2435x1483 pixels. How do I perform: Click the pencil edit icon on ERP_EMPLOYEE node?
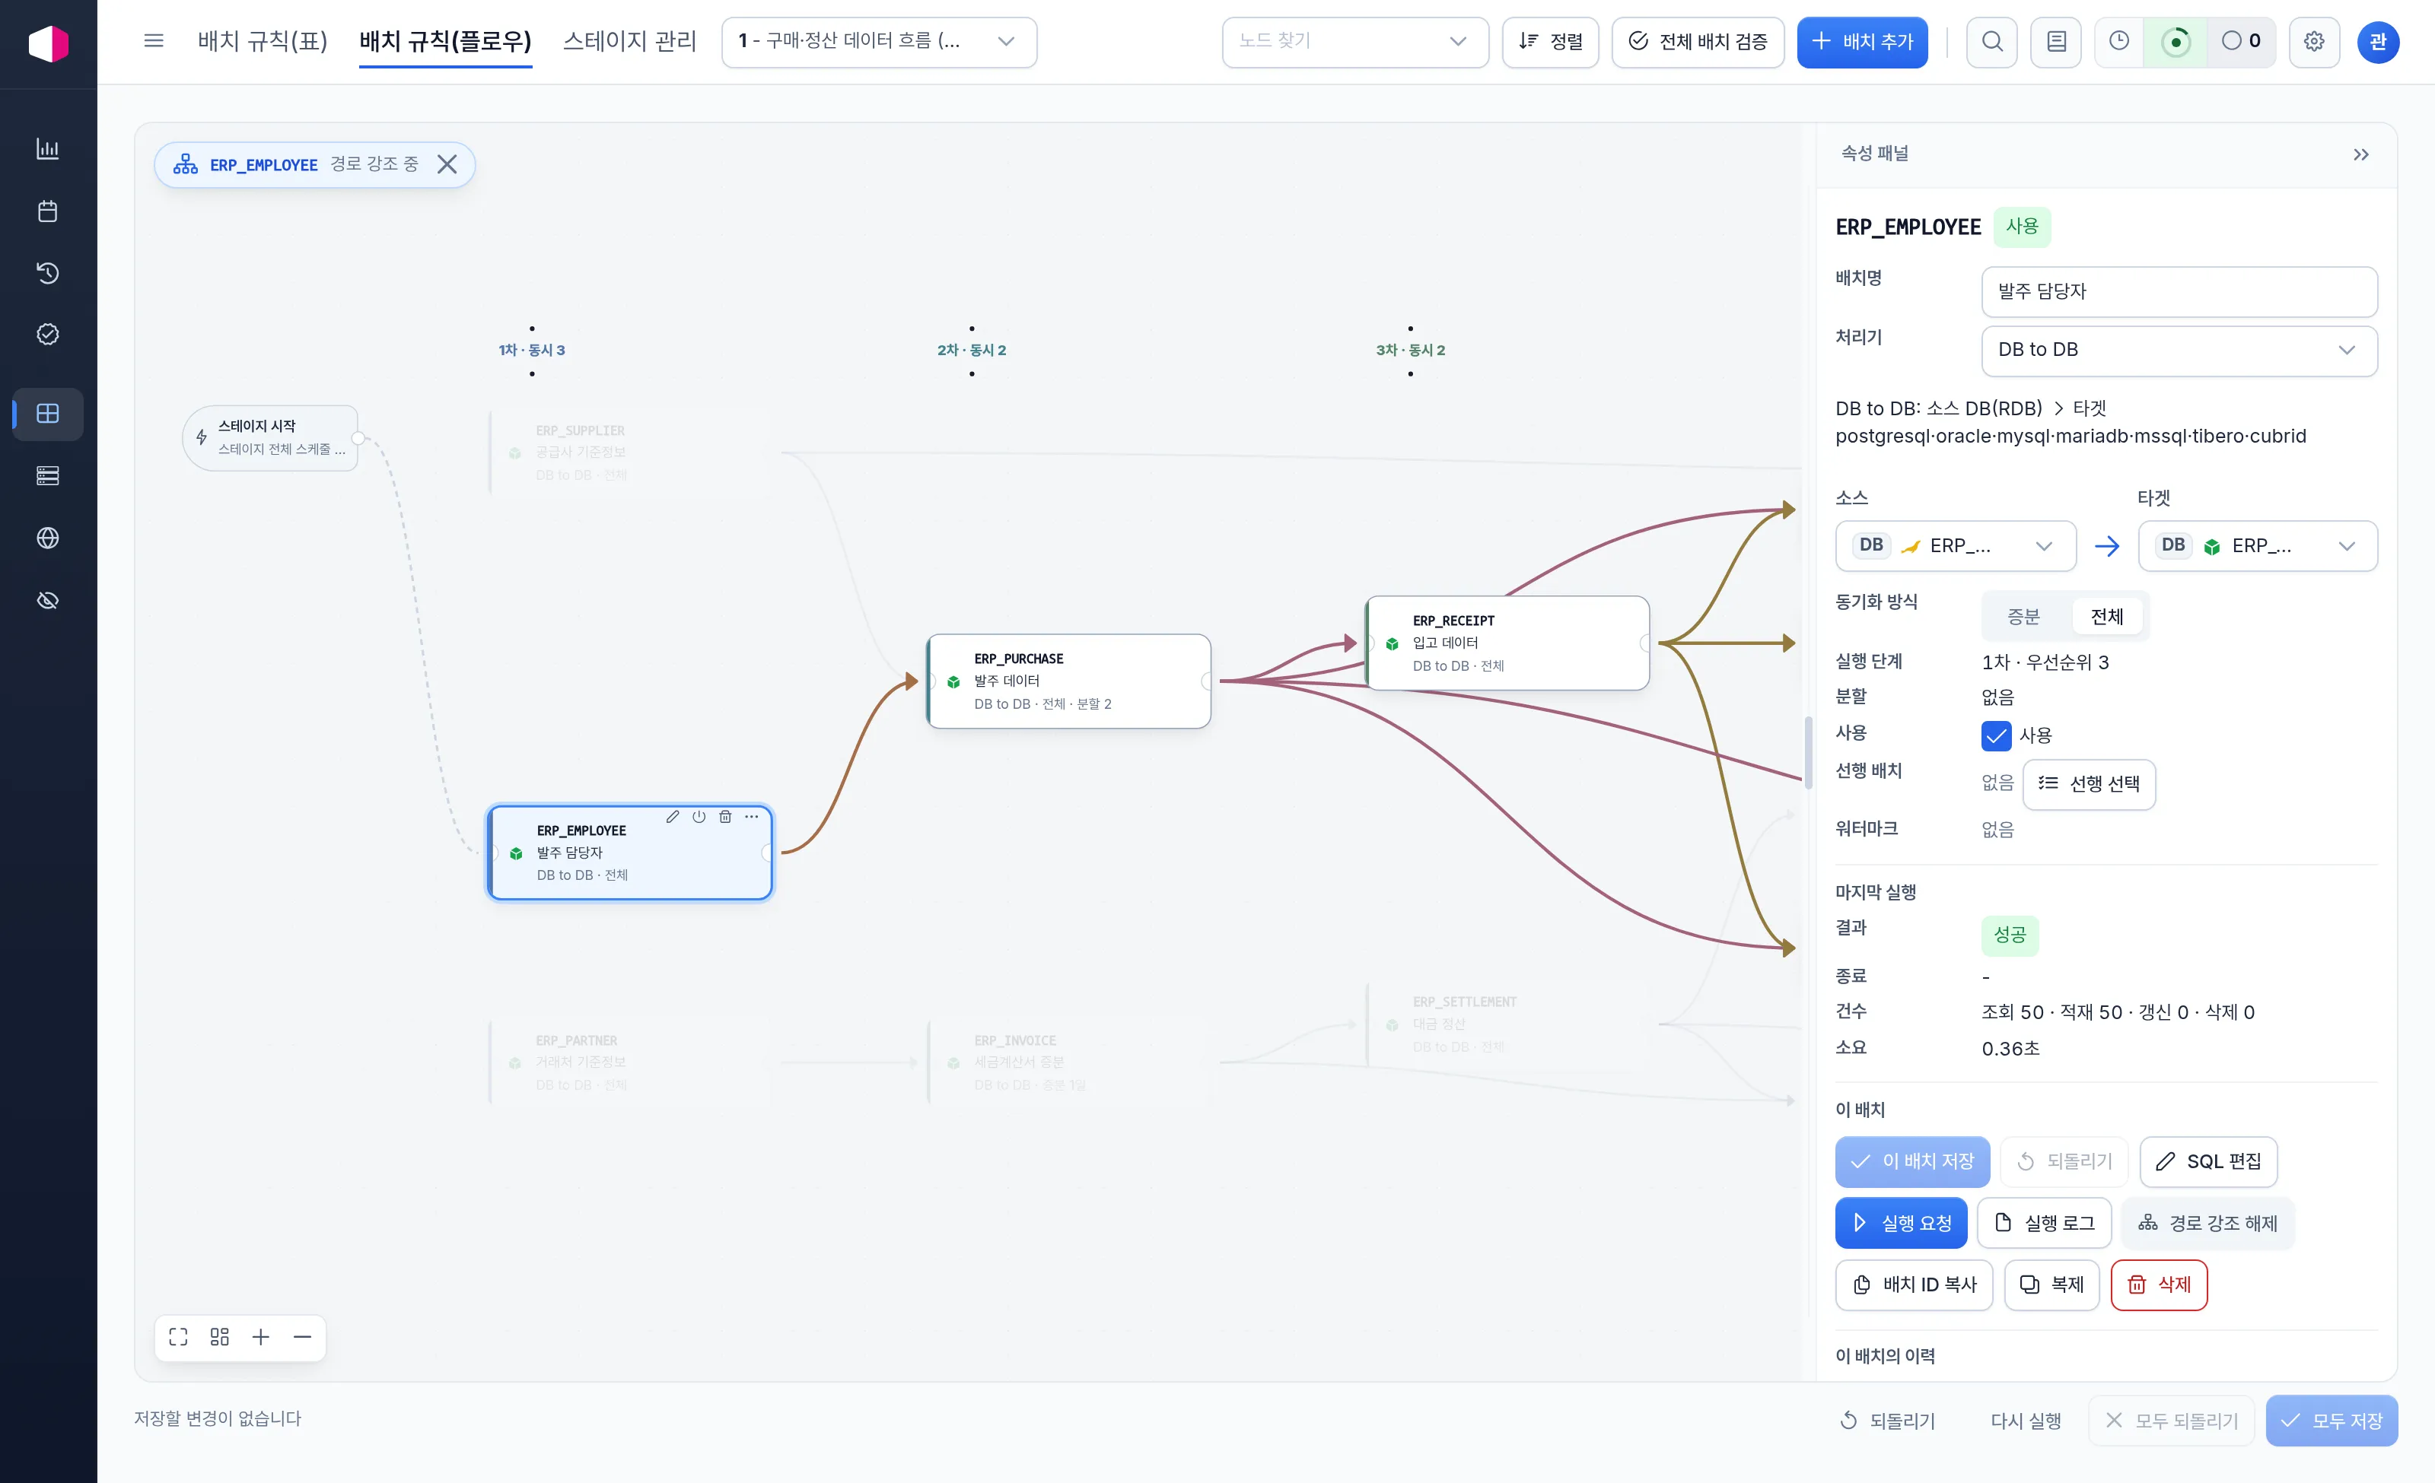click(x=672, y=817)
